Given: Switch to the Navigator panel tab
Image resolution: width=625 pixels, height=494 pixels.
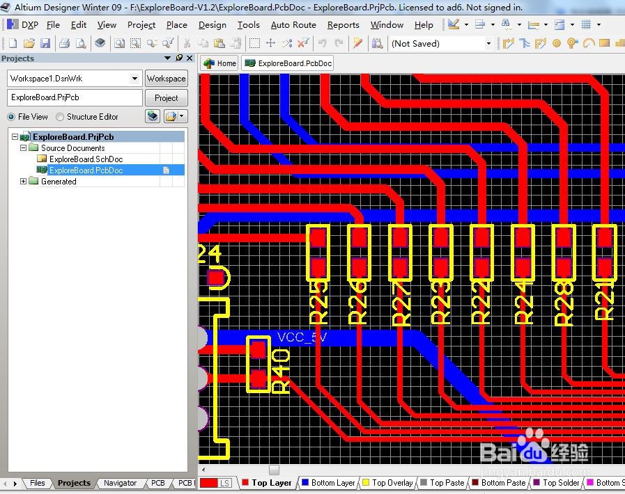Looking at the screenshot, I should [x=120, y=483].
